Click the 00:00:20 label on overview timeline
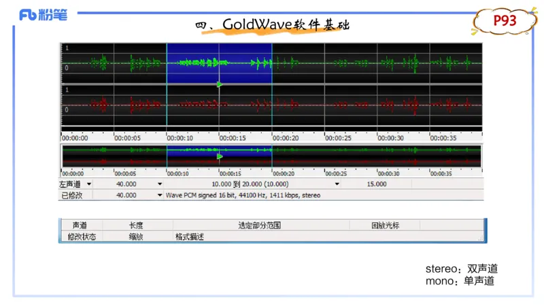 point(284,173)
